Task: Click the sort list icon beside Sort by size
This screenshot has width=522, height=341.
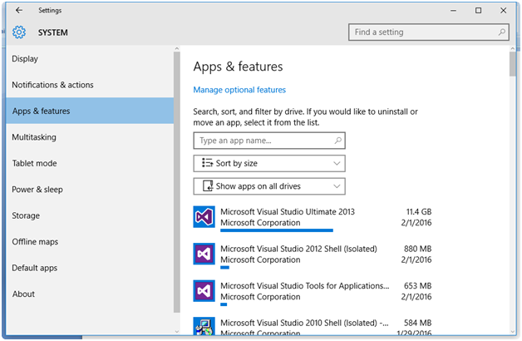Action: tap(207, 164)
